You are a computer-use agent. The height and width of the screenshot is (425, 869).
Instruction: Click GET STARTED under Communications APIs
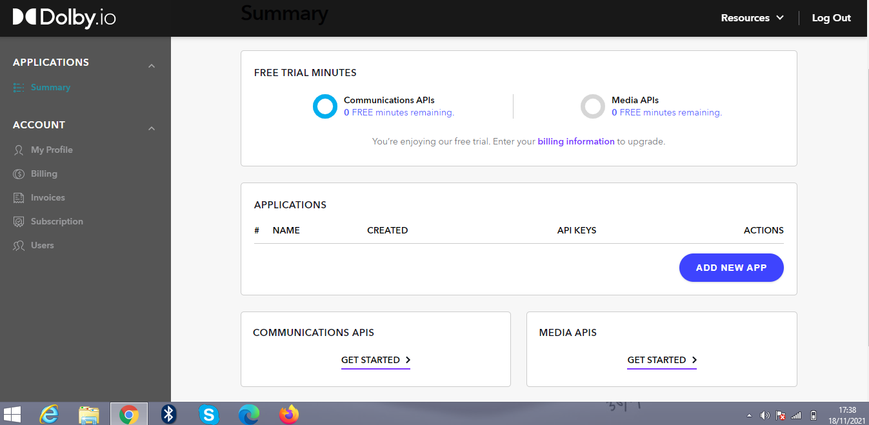click(376, 360)
